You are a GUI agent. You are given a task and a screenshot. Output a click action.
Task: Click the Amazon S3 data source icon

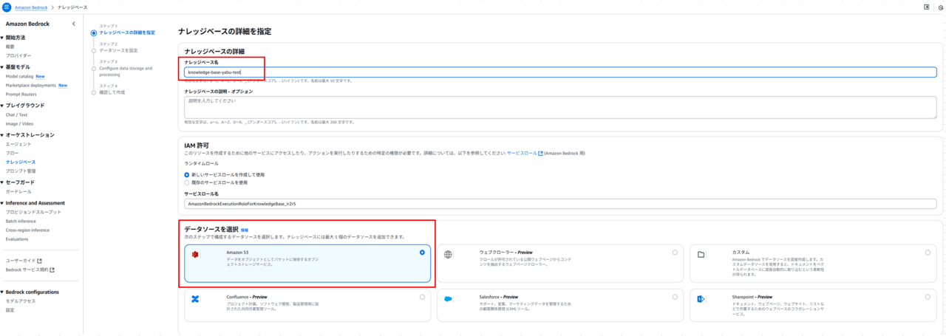tap(196, 254)
